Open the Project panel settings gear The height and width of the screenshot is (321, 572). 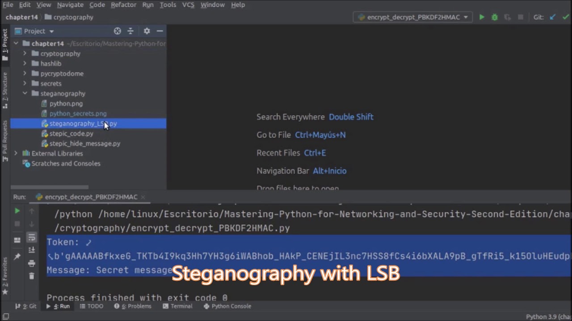[x=147, y=31]
